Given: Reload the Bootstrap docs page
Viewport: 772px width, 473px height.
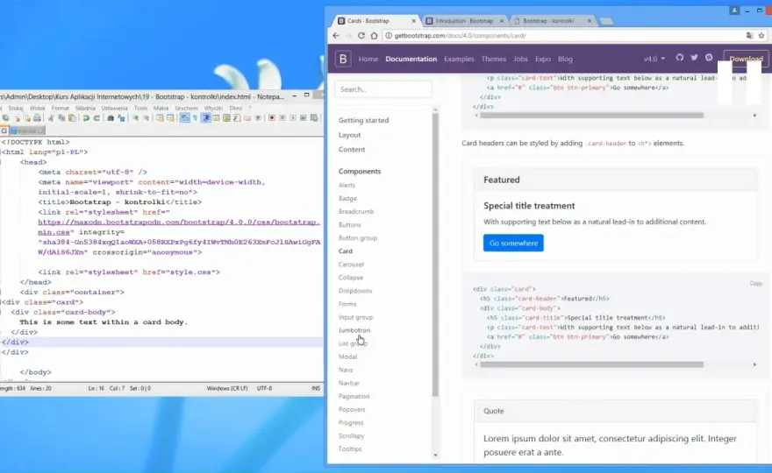Looking at the screenshot, I should pyautogui.click(x=361, y=35).
